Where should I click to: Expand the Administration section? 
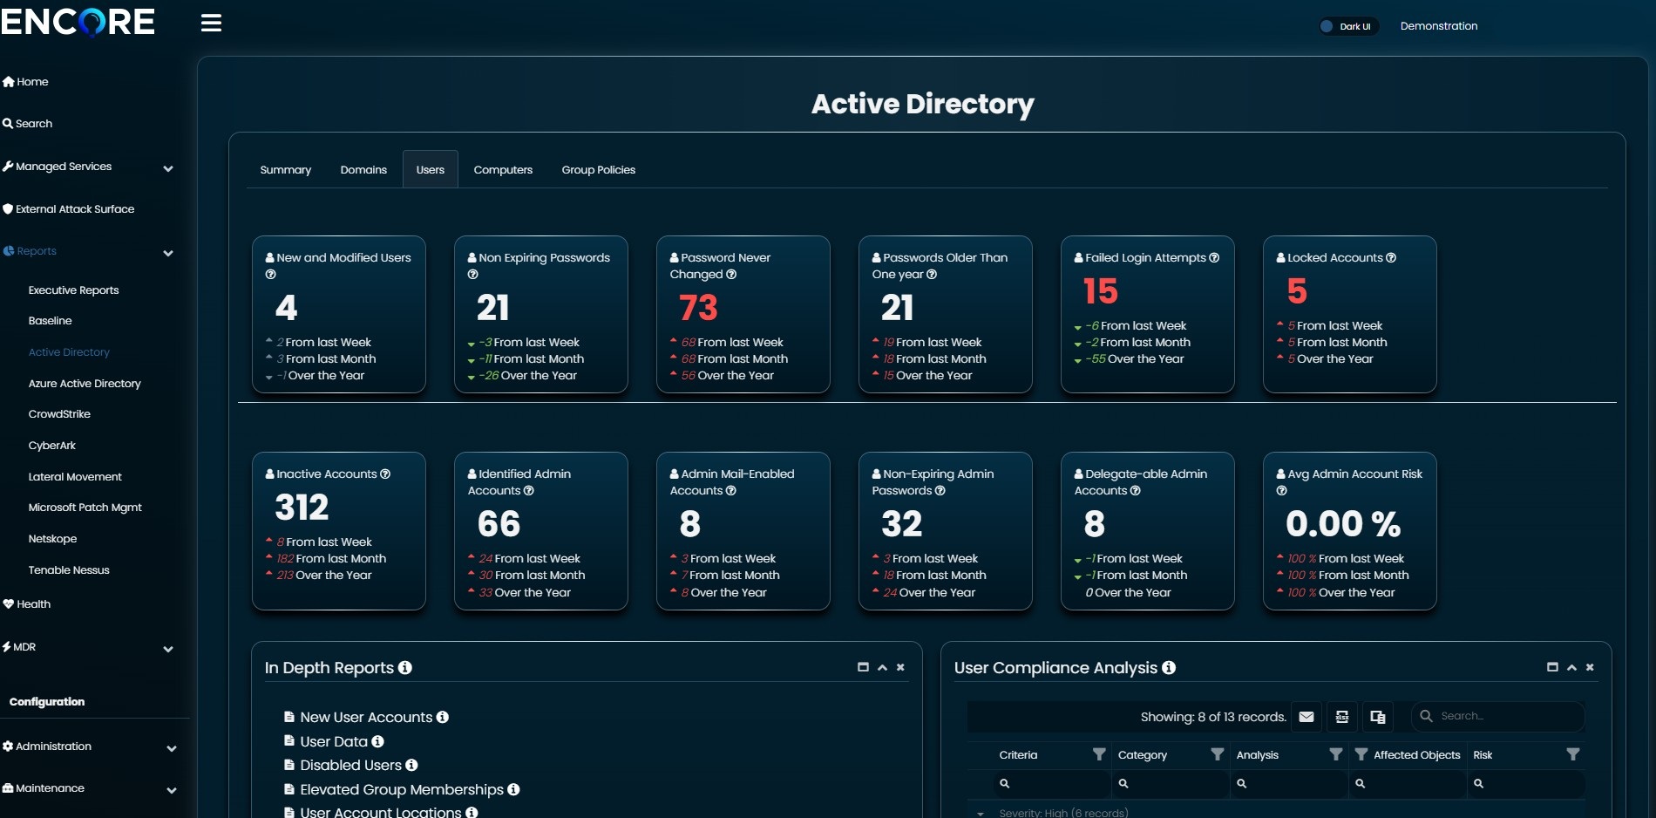pyautogui.click(x=171, y=747)
